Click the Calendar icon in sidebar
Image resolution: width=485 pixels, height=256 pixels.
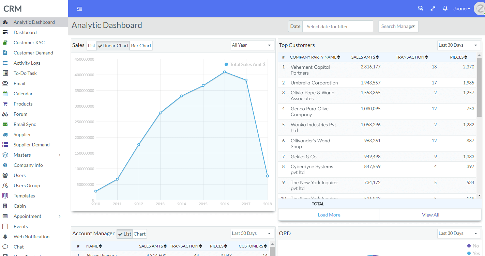coord(5,94)
